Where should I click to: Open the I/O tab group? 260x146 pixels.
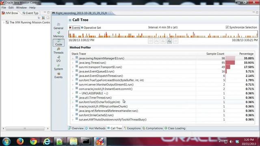click(58, 59)
